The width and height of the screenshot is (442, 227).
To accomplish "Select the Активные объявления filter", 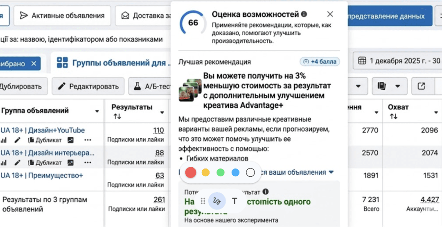I will coord(62,16).
